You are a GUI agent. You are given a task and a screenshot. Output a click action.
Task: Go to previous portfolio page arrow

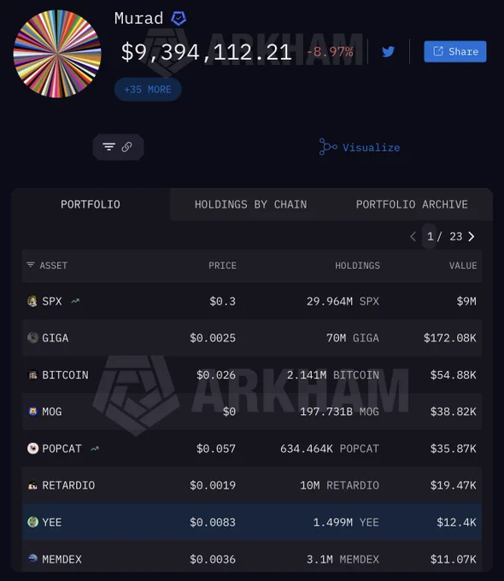pos(413,237)
